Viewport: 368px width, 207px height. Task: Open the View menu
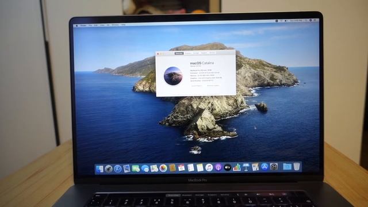point(102,25)
